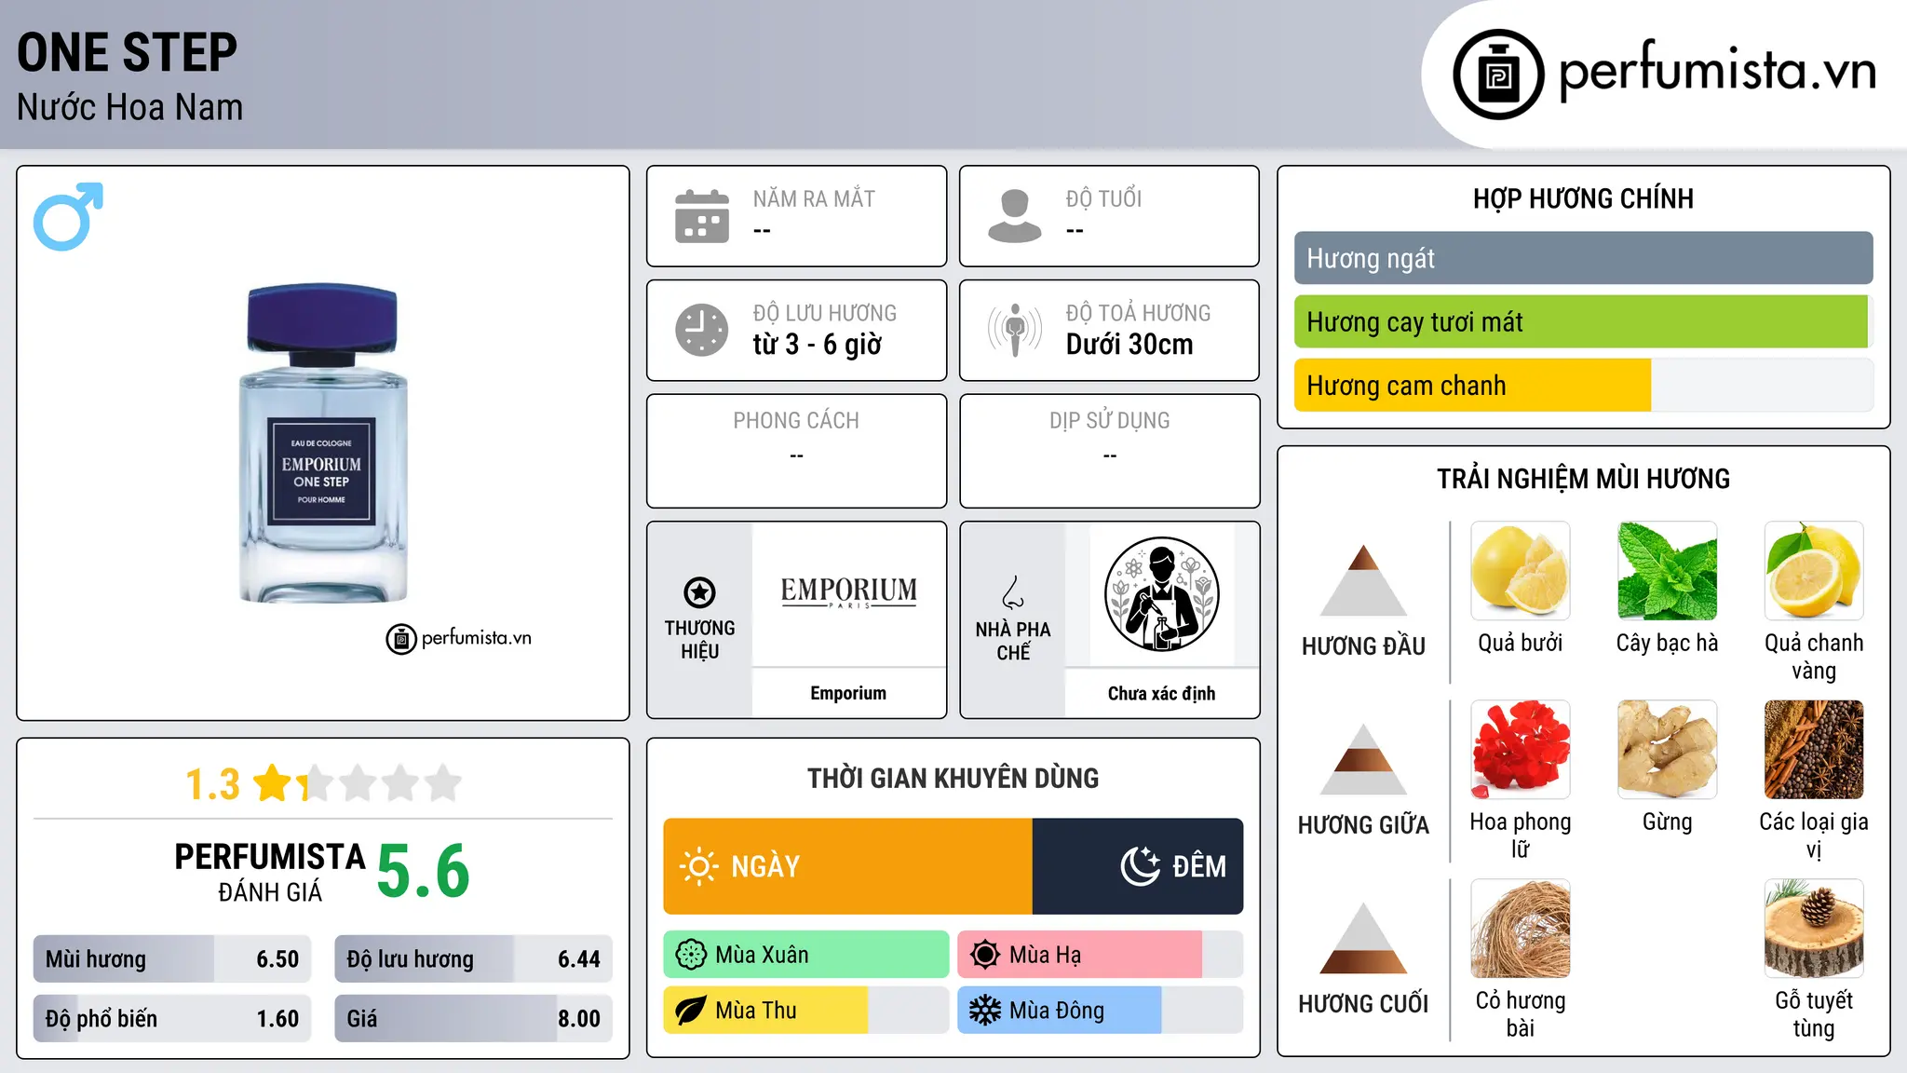Click the perfumer illustration above Chưa xác định
1907x1073 pixels.
click(x=1161, y=594)
